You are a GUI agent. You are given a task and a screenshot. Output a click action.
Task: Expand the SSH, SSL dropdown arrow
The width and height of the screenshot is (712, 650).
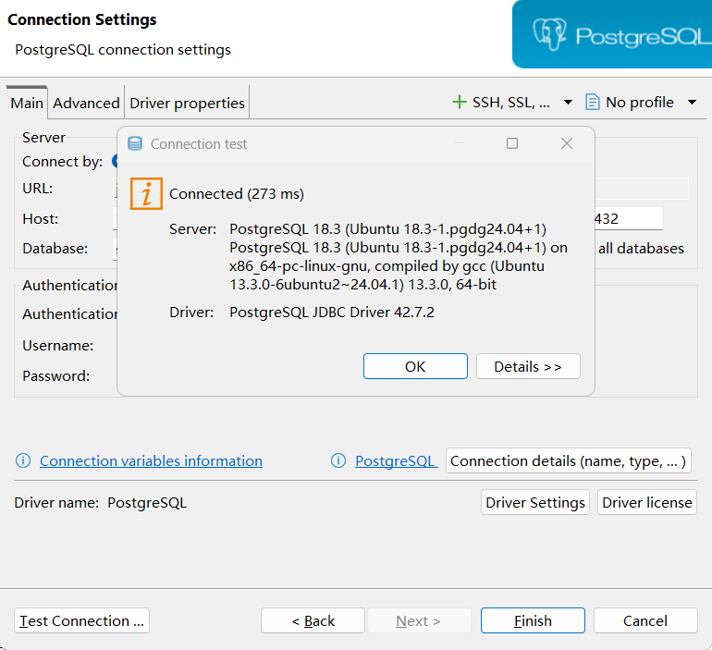click(x=568, y=102)
